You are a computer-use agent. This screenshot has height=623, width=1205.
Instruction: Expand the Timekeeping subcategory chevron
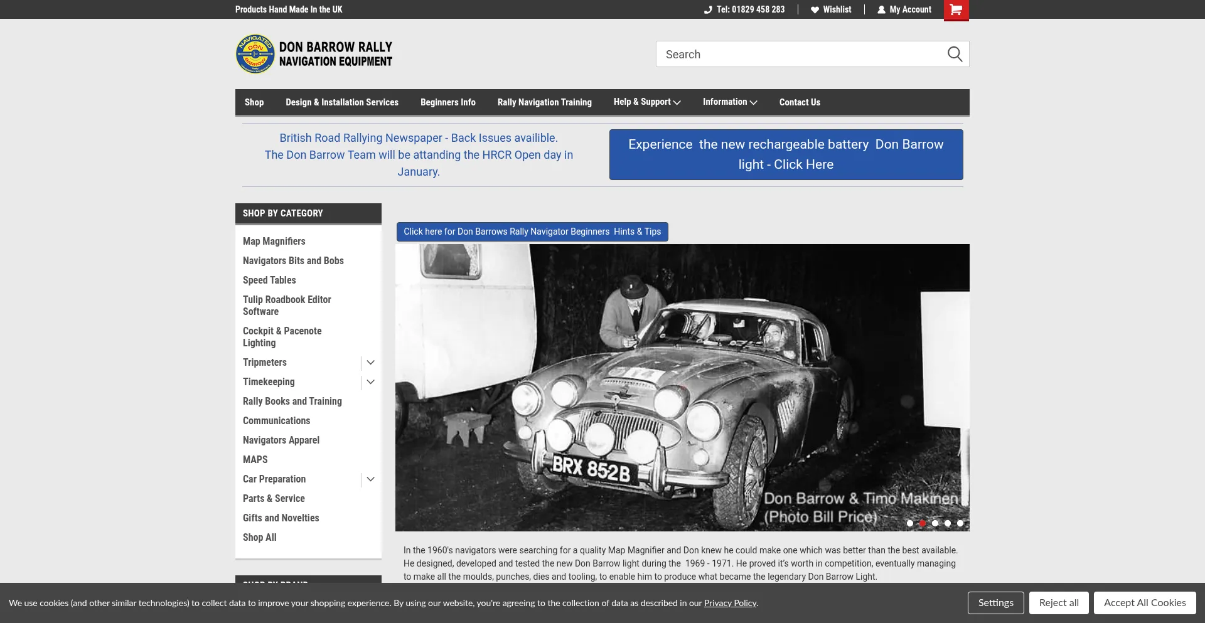[371, 382]
